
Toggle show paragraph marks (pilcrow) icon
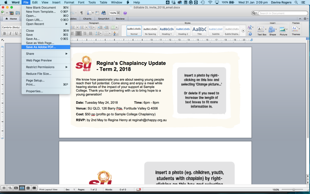(81, 13)
